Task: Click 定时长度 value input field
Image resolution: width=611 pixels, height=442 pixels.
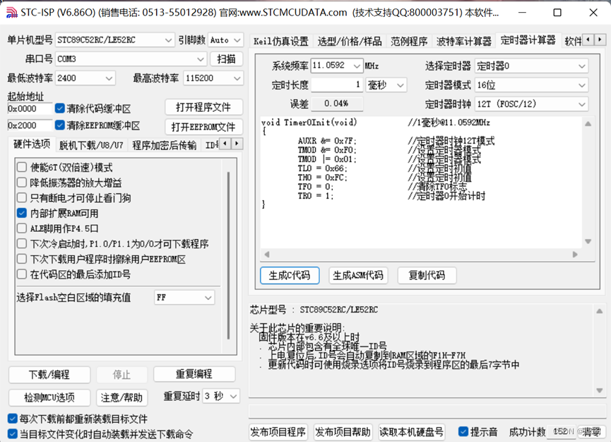Action: pyautogui.click(x=337, y=85)
